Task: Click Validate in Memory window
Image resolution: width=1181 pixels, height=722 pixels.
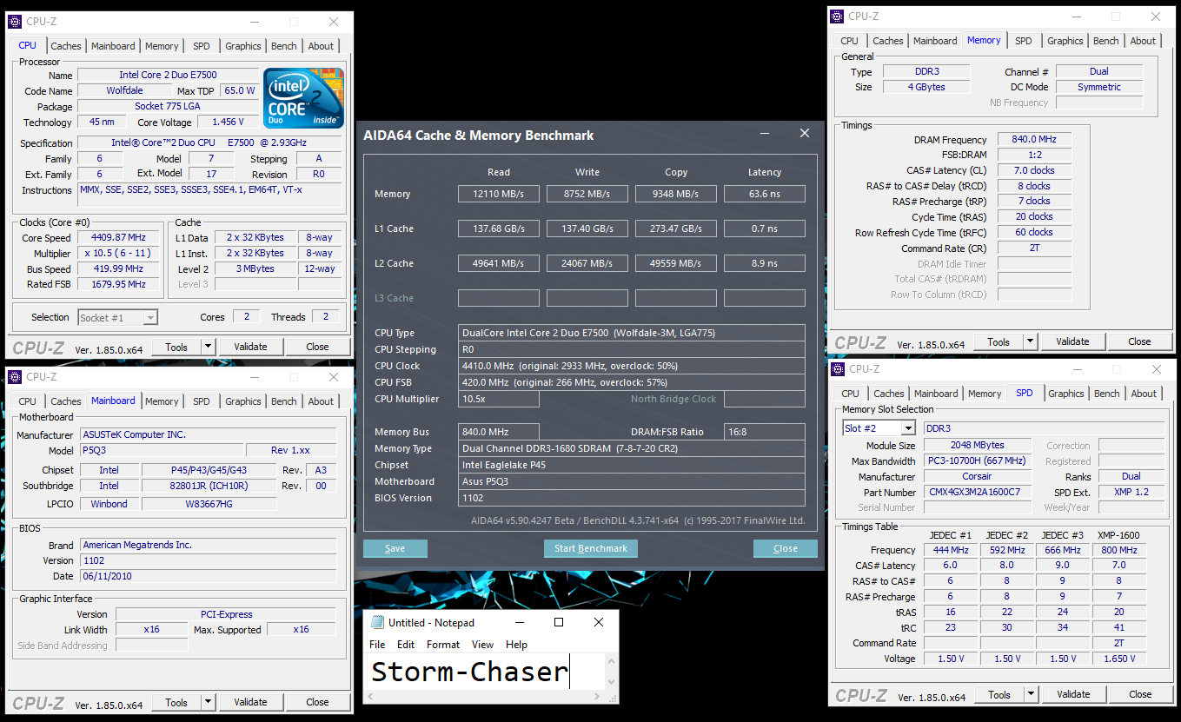Action: 1072,341
